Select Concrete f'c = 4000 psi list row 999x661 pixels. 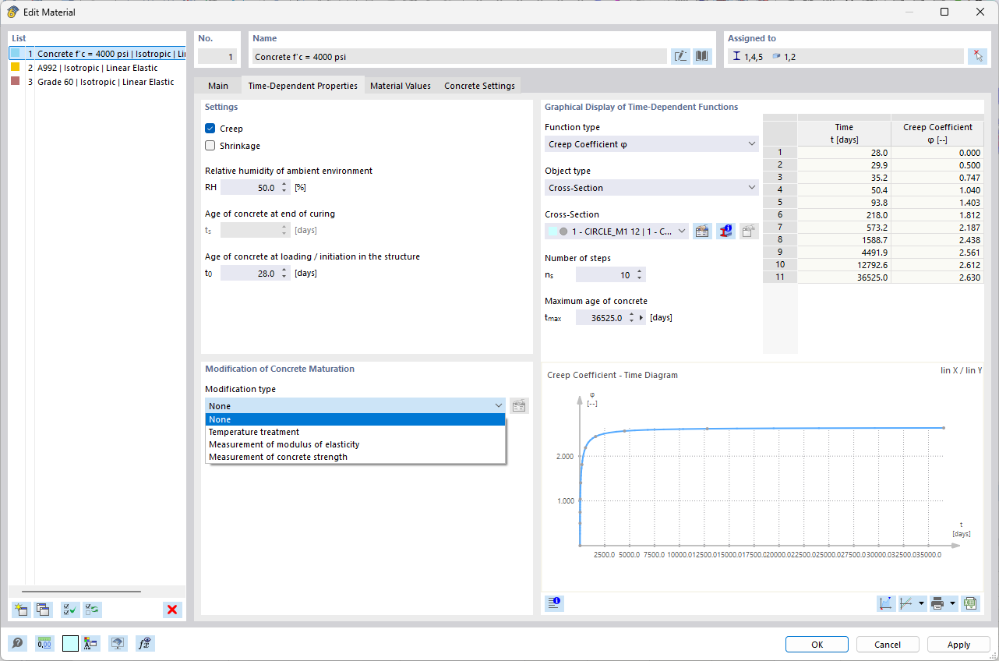point(97,54)
